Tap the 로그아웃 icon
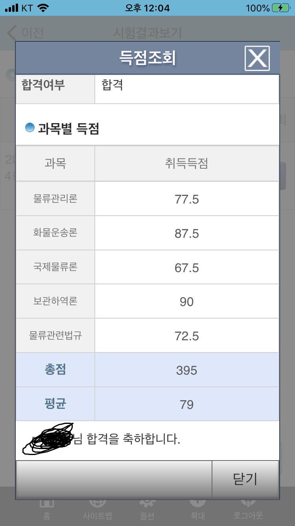295x526 pixels. (248, 504)
